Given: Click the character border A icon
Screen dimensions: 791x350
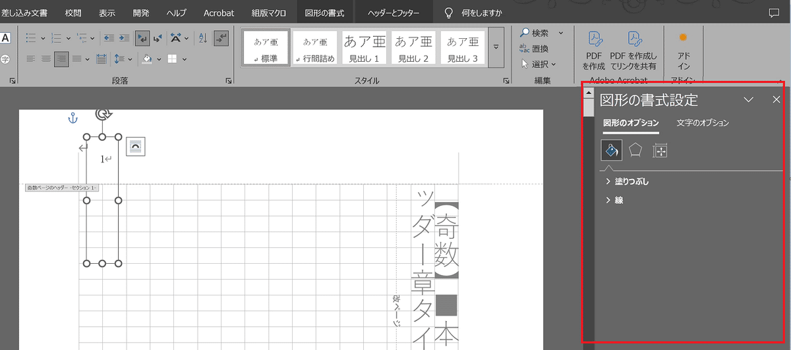Looking at the screenshot, I should point(5,38).
